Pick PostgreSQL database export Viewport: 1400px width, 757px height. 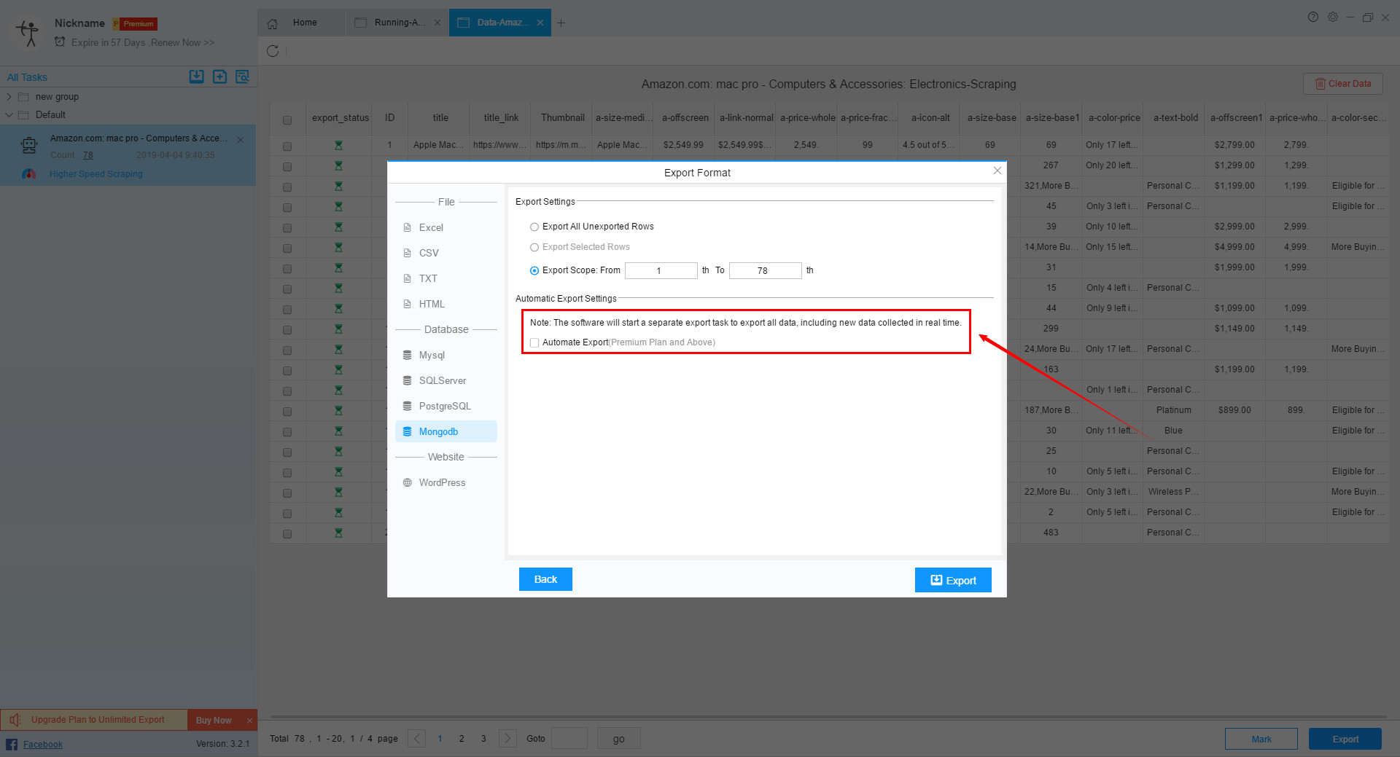coord(446,406)
